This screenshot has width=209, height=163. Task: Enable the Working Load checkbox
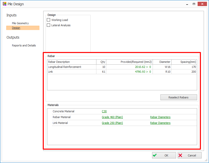[49, 20]
